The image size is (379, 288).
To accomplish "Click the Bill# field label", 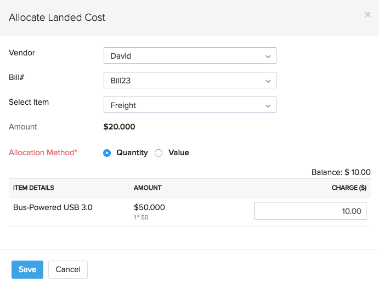I will pyautogui.click(x=16, y=77).
